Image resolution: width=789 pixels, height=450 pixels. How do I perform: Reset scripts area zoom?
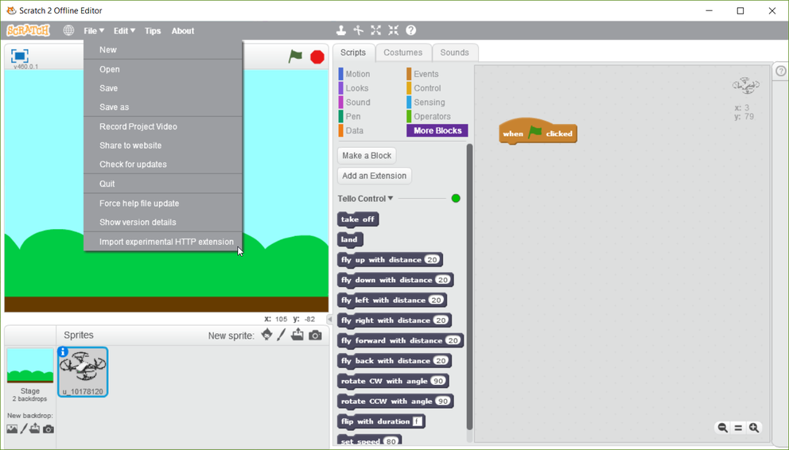click(x=738, y=428)
